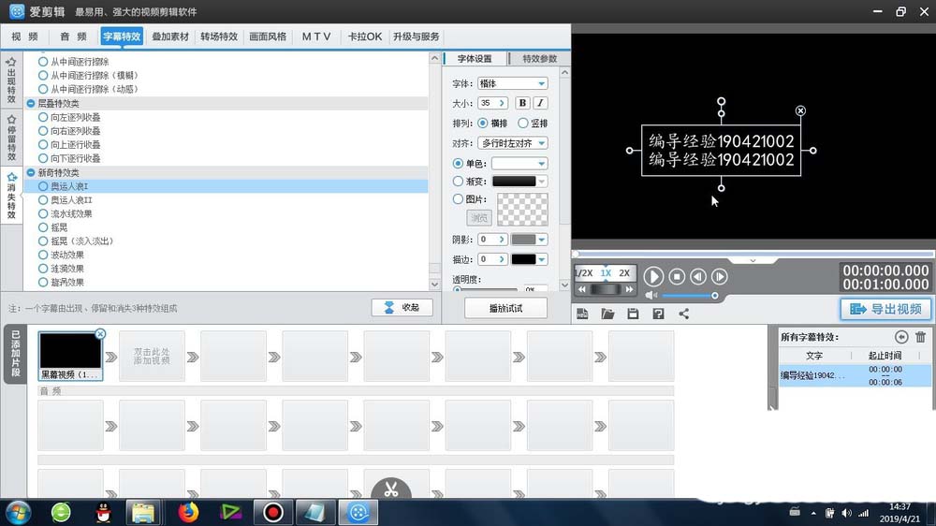Switch to 视频 tab
The image size is (936, 526).
[24, 37]
